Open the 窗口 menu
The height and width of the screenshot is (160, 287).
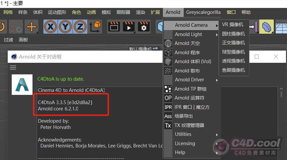click(x=231, y=12)
